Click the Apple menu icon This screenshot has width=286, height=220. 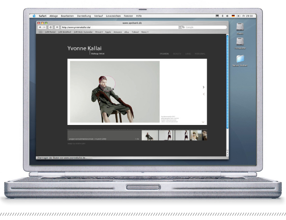(34, 16)
